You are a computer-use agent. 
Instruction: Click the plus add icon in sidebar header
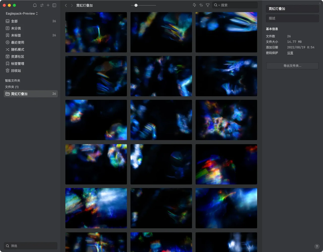tap(48, 5)
